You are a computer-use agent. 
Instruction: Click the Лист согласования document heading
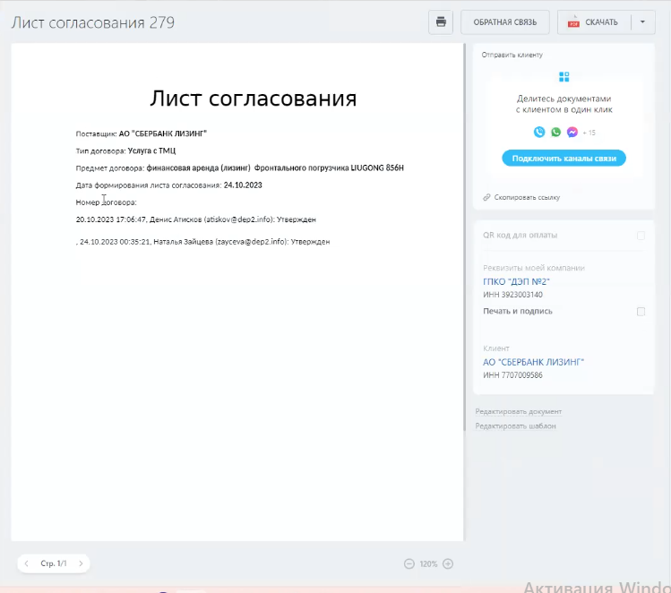point(253,99)
